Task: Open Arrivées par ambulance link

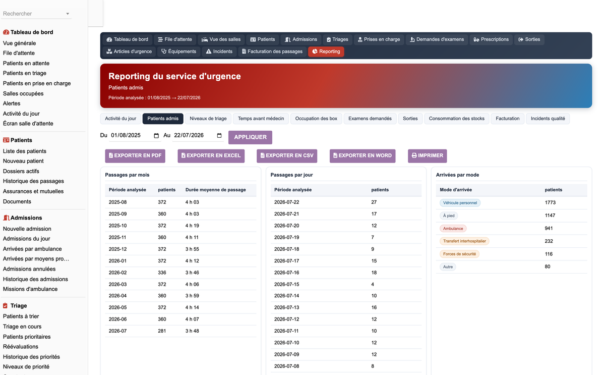Action: 32,249
